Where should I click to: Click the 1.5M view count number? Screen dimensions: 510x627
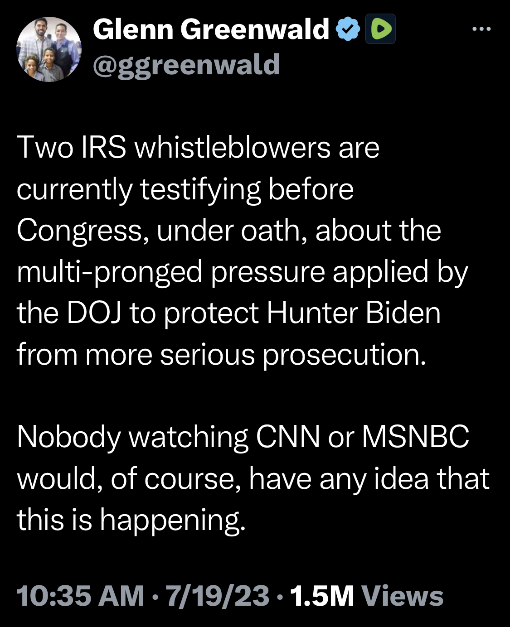pyautogui.click(x=322, y=595)
